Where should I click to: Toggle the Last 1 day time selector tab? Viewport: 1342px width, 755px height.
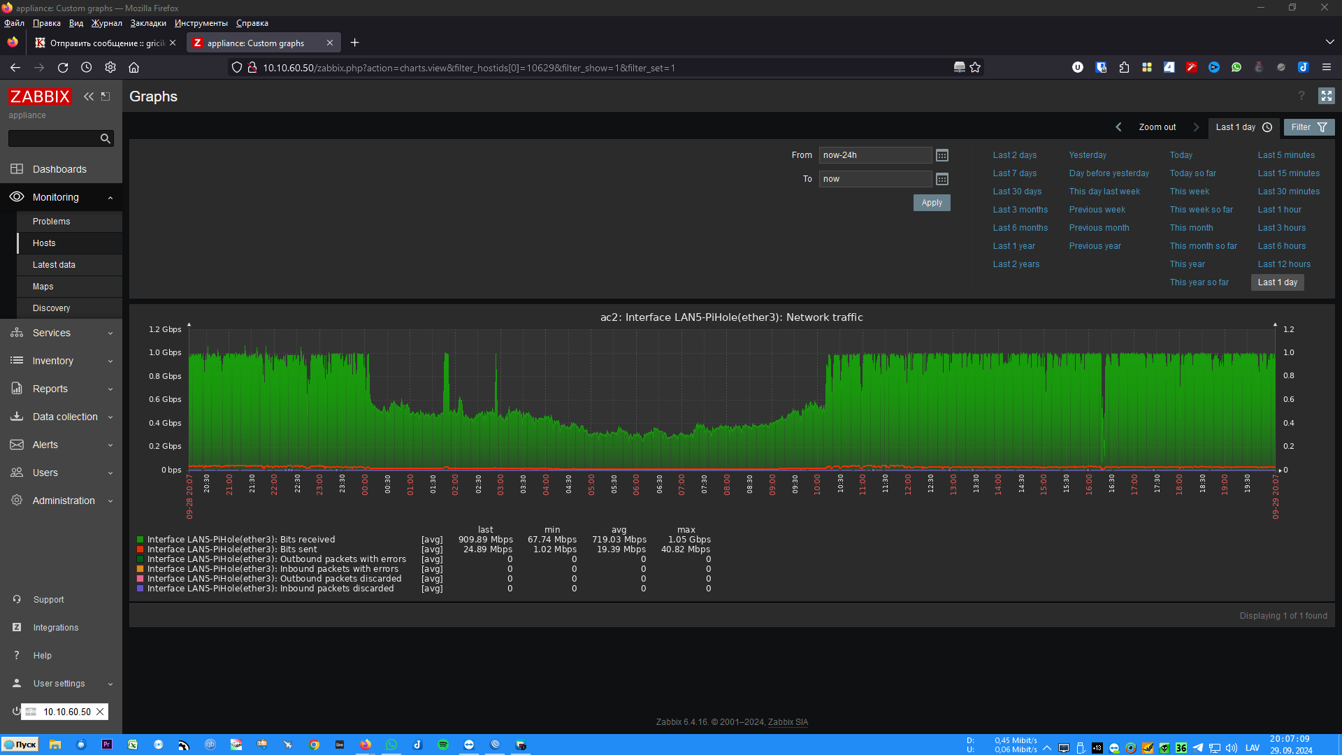pos(1243,127)
